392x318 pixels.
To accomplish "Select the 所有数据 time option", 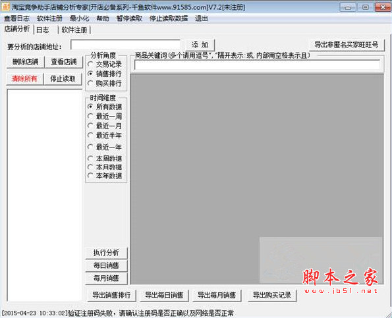I will tap(105, 107).
